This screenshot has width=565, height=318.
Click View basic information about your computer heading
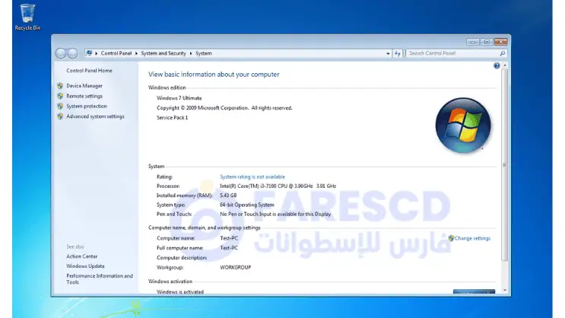214,75
